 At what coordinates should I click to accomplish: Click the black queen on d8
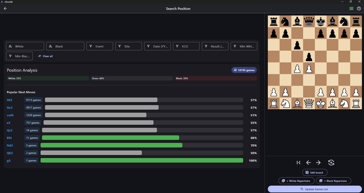click(x=309, y=21)
